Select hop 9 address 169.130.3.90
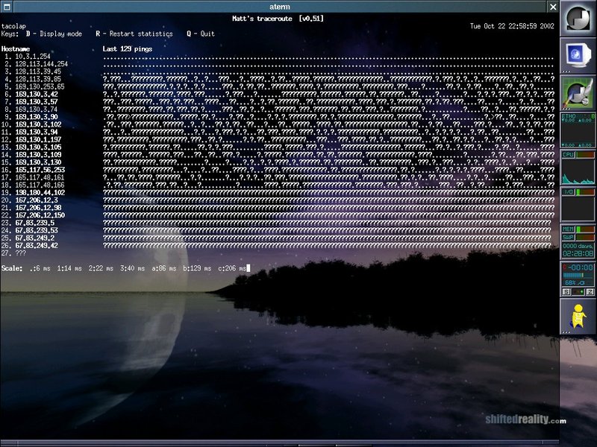The width and height of the screenshot is (597, 447). click(x=37, y=117)
